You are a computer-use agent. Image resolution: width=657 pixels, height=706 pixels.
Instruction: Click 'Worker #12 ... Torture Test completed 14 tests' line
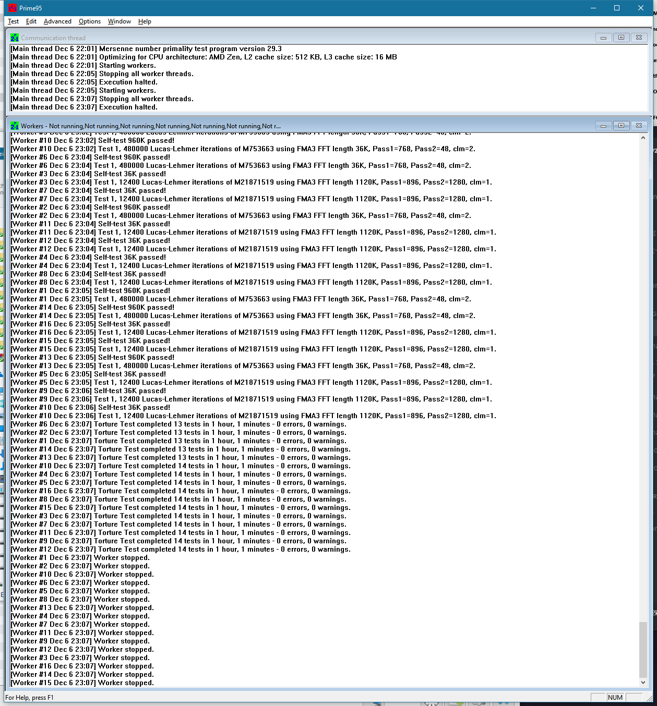tap(181, 549)
